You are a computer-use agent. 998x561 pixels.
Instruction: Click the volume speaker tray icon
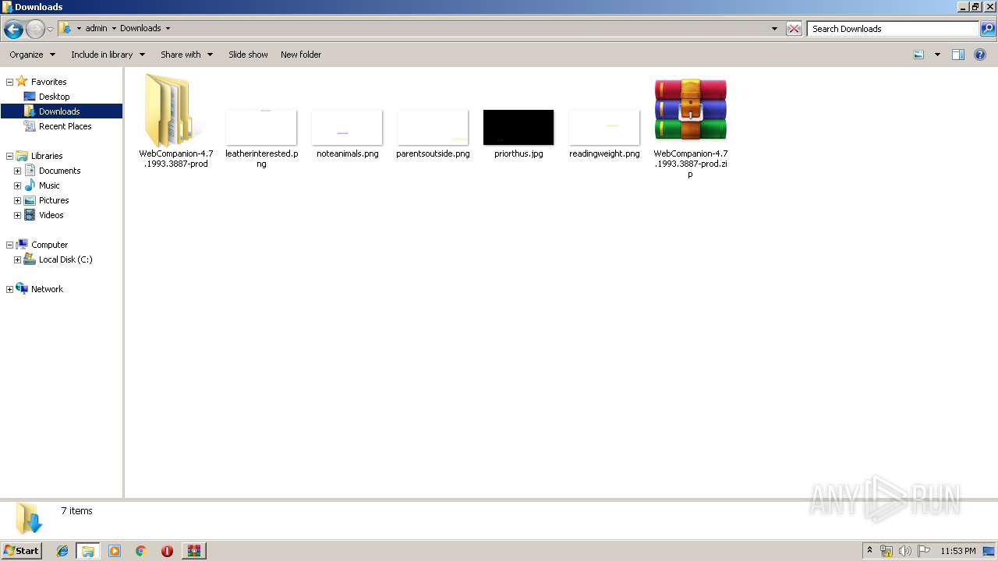904,551
